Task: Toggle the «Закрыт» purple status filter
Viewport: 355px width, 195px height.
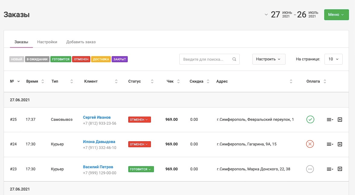Action: (x=120, y=59)
